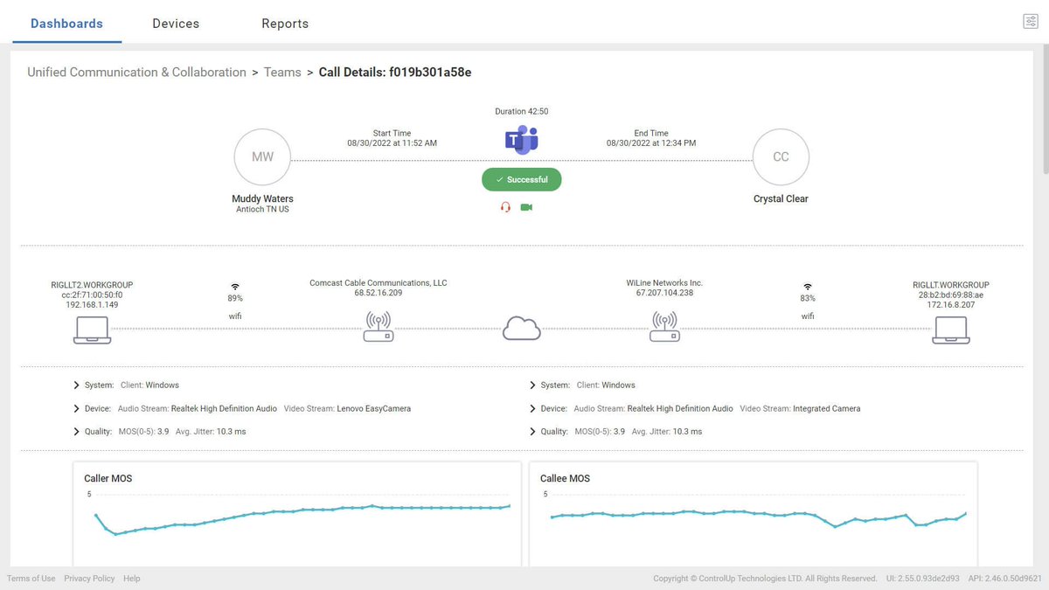Image resolution: width=1049 pixels, height=590 pixels.
Task: Click the RIGLLT.WORKGROUP laptop icon
Action: (951, 330)
